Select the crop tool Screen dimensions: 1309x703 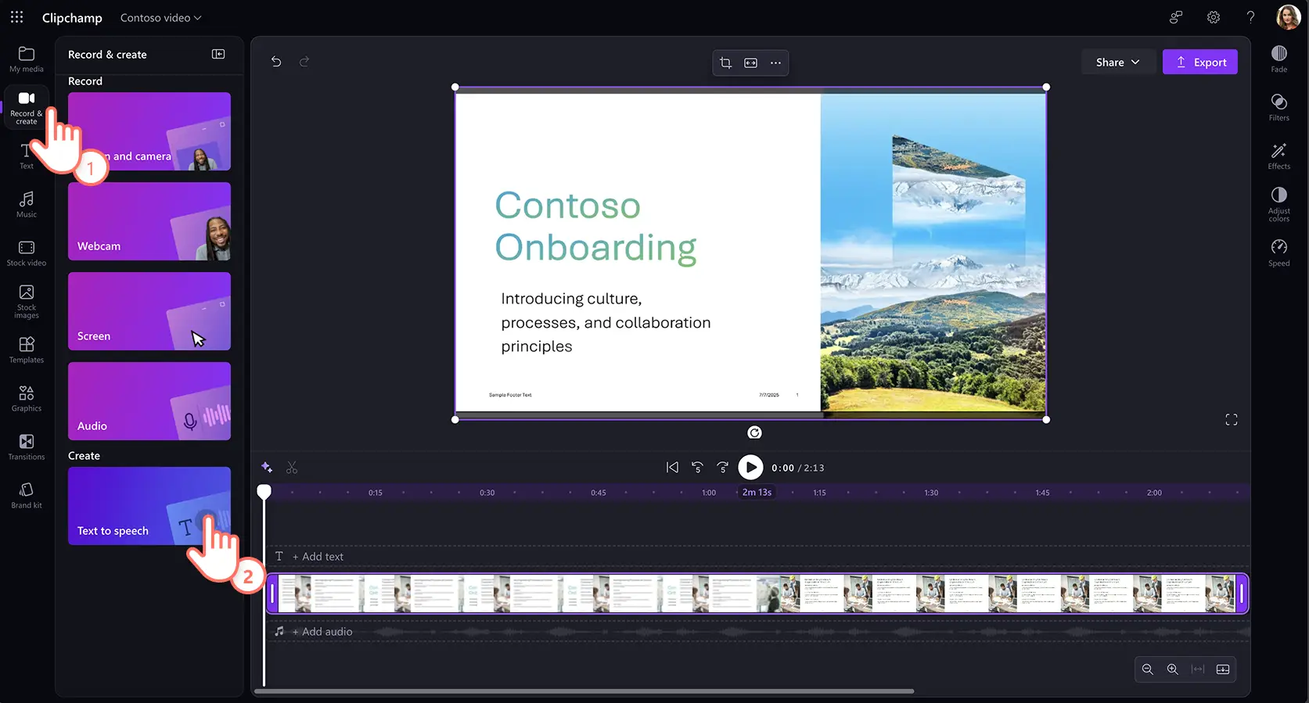pos(725,63)
